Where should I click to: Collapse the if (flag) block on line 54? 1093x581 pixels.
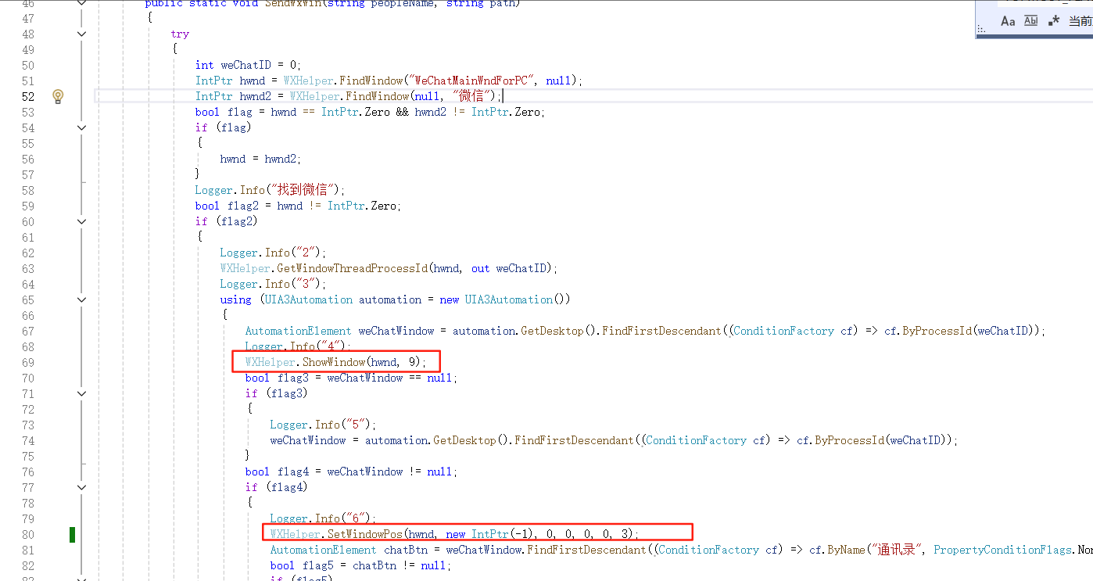pyautogui.click(x=81, y=127)
